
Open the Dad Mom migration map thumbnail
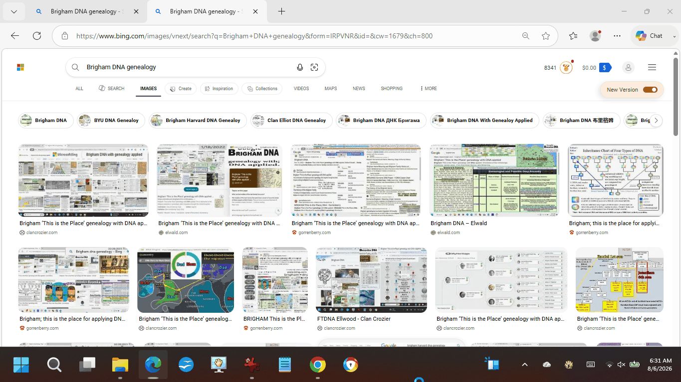click(x=186, y=280)
